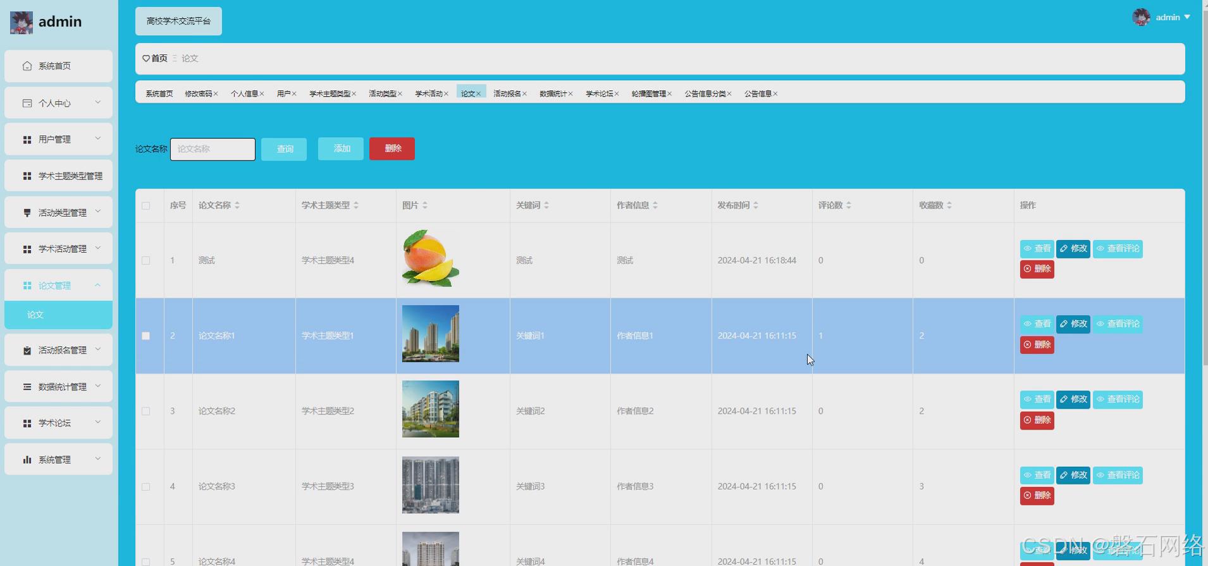
Task: Sort by the 发布时间 column arrows
Action: click(756, 205)
